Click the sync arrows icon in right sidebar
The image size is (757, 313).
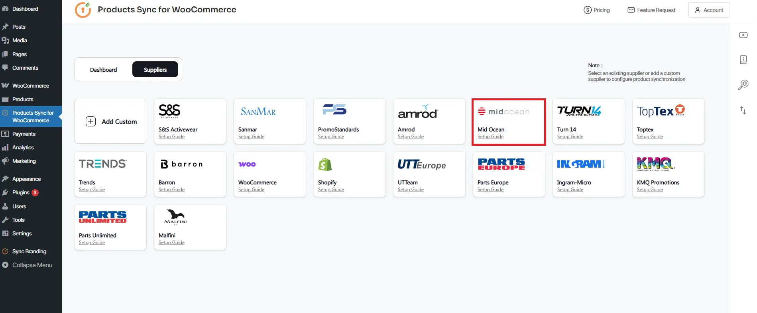(743, 110)
